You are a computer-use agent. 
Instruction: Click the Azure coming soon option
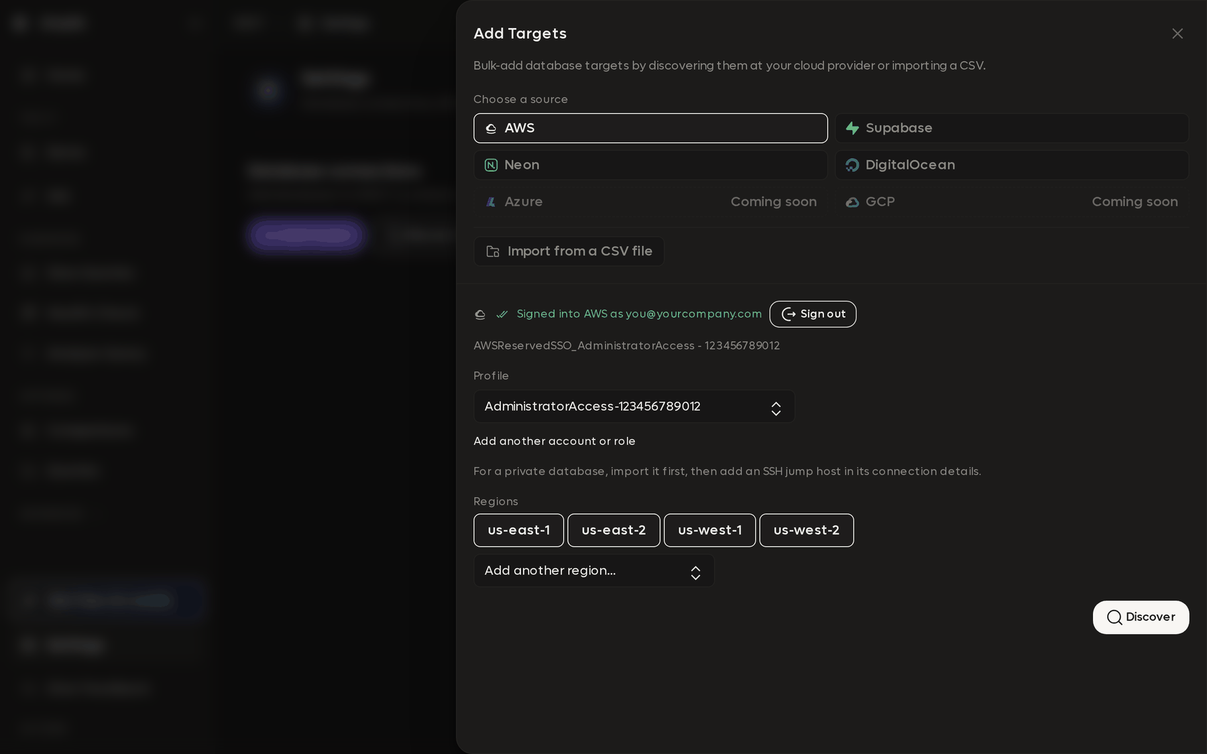pyautogui.click(x=650, y=202)
